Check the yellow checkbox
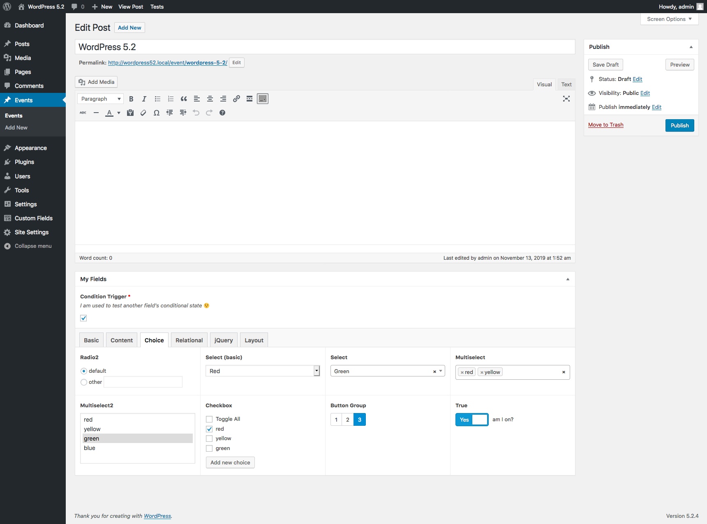Viewport: 707px width, 524px height. 209,439
